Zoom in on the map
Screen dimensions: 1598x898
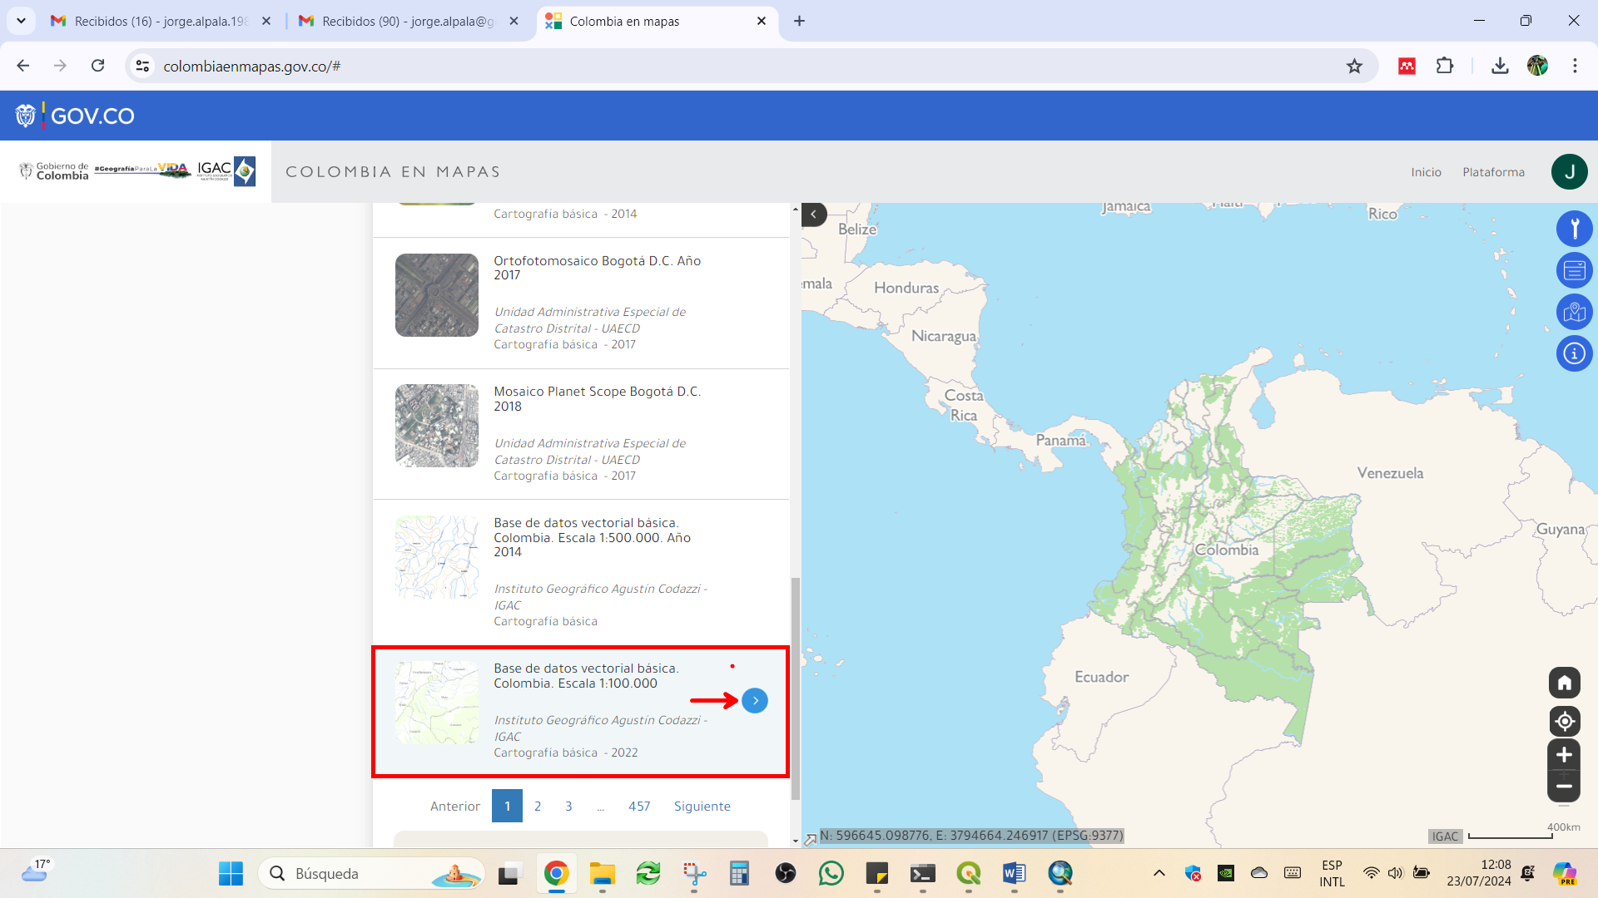pos(1564,755)
